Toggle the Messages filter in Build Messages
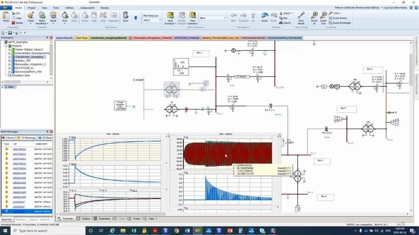Image resolution: width=419 pixels, height=235 pixels. pos(45,138)
